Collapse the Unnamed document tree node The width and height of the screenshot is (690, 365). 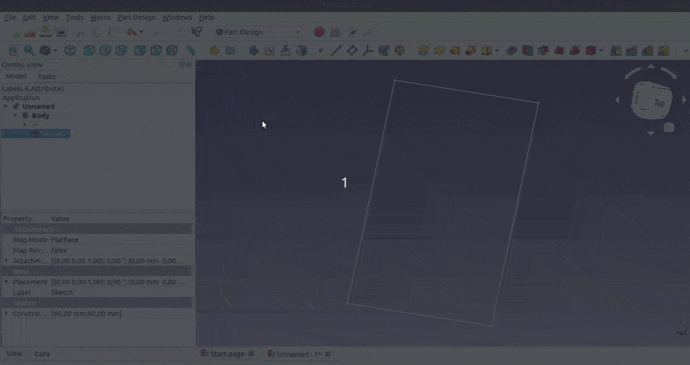pyautogui.click(x=5, y=106)
